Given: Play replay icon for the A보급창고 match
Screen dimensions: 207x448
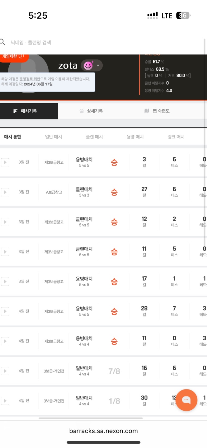Looking at the screenshot, I should click(x=5, y=192).
